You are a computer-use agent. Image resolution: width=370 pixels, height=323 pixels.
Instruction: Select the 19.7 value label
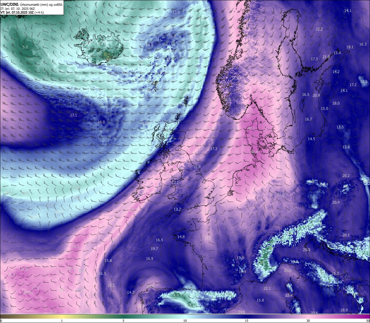154,249
